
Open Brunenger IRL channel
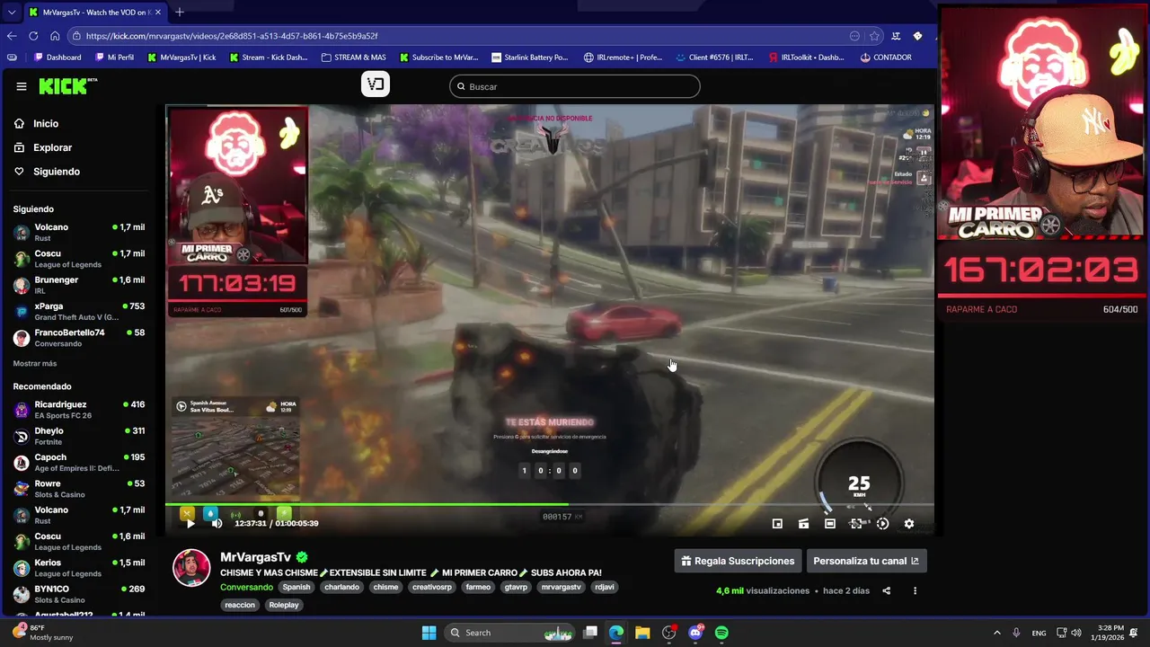pyautogui.click(x=79, y=285)
